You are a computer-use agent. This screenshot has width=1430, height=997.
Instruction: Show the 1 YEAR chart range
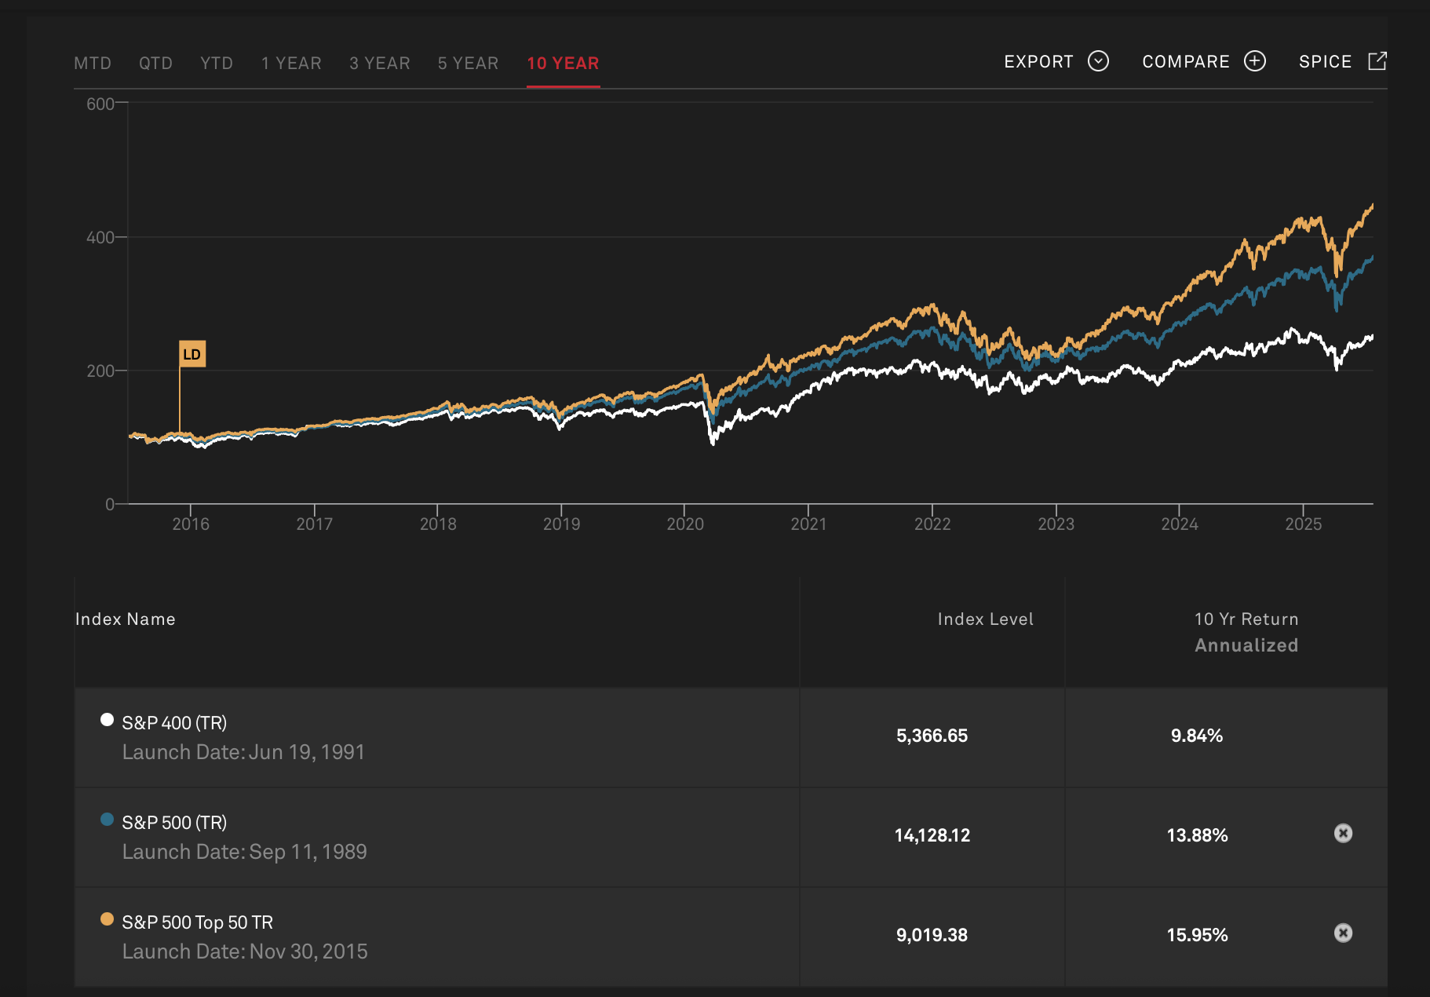point(291,64)
